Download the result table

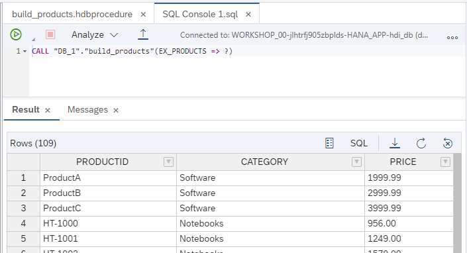pyautogui.click(x=395, y=143)
